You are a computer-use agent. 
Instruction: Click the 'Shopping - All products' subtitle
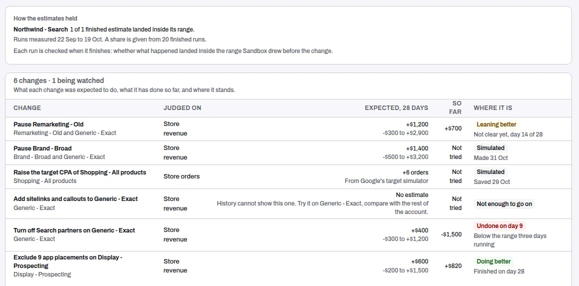coord(45,181)
